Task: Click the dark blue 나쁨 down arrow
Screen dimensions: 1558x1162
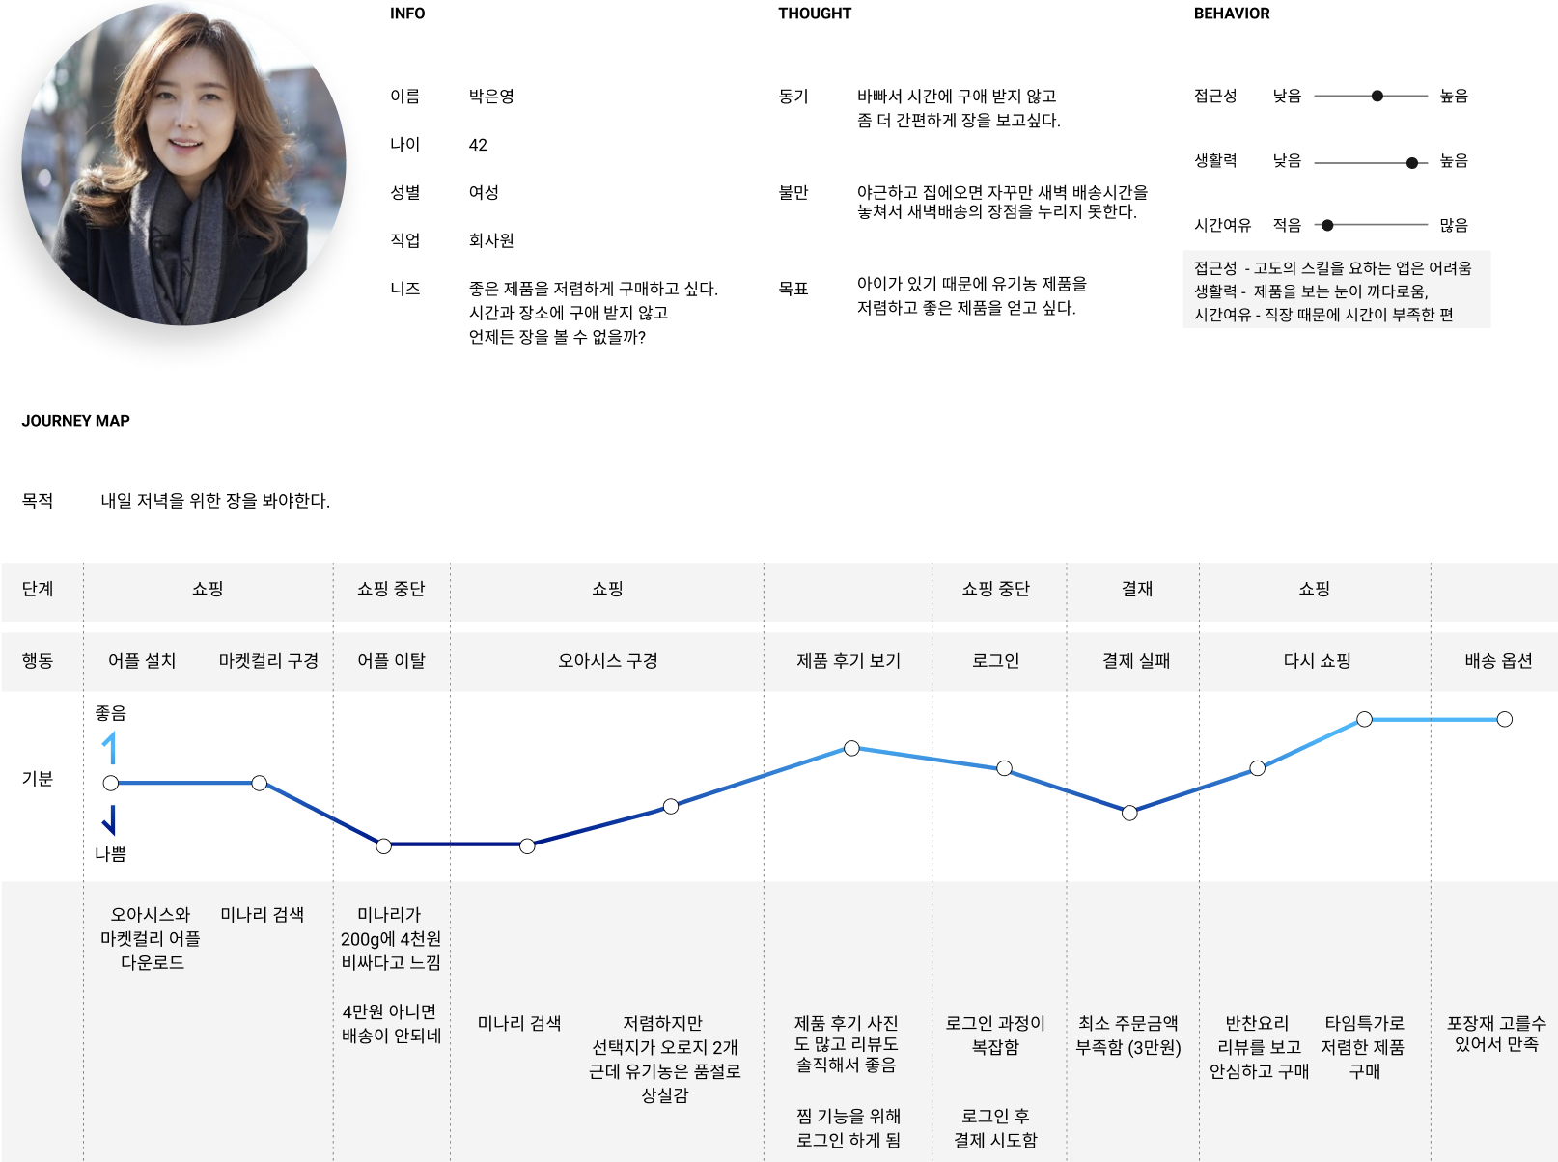Action: [110, 819]
